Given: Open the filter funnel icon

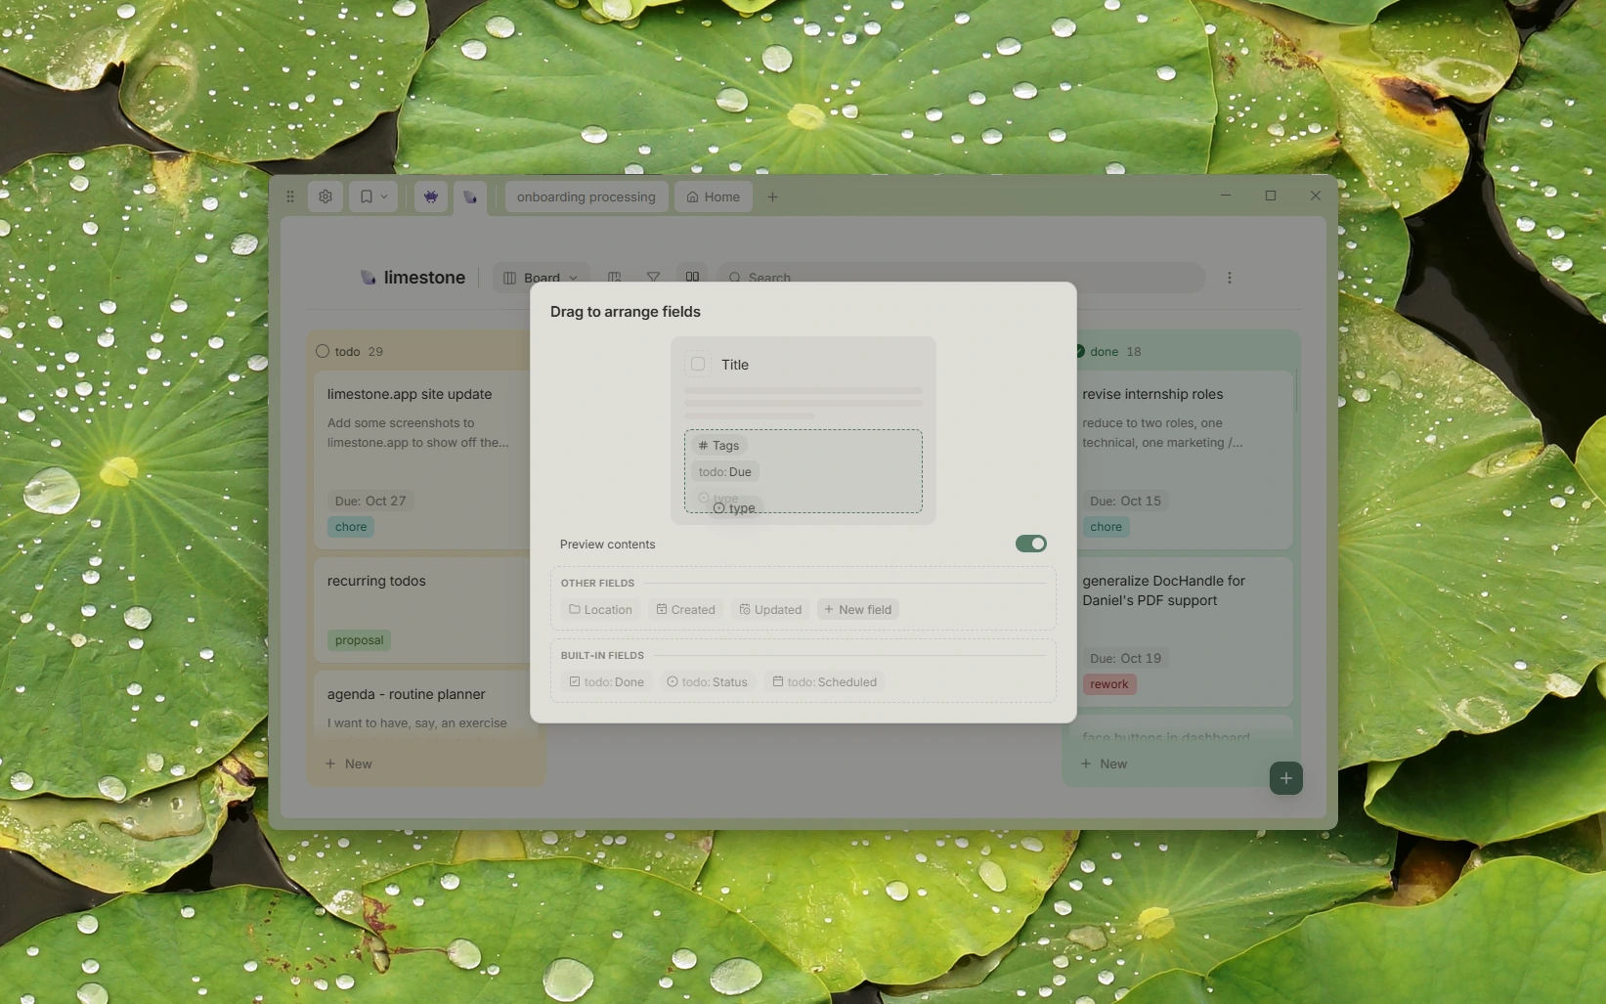Looking at the screenshot, I should coord(653,278).
